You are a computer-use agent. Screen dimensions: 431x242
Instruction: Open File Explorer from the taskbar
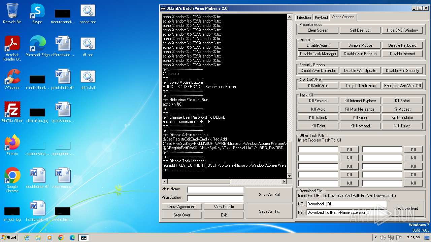click(x=38, y=238)
